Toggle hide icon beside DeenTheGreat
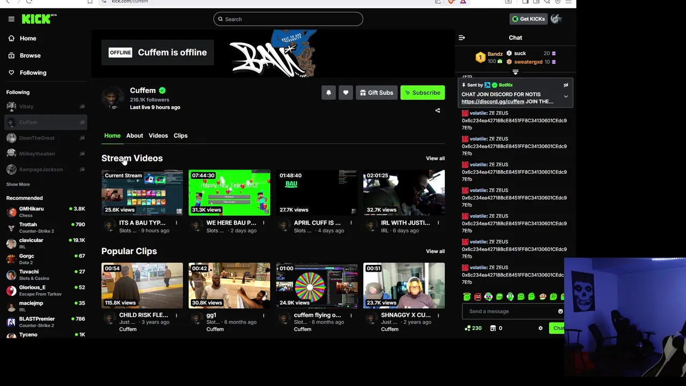This screenshot has height=386, width=686. click(x=82, y=138)
